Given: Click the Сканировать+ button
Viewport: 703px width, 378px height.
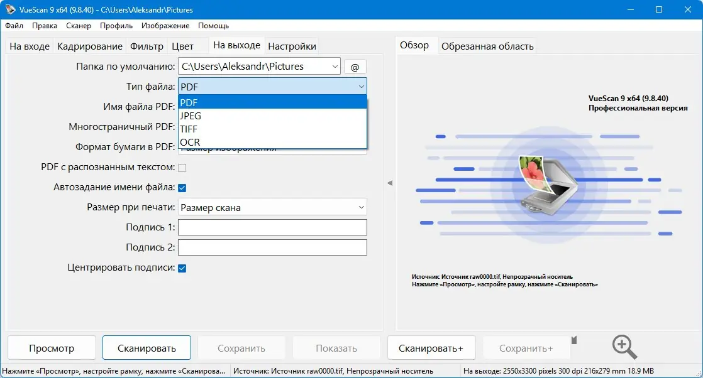Looking at the screenshot, I should point(431,348).
